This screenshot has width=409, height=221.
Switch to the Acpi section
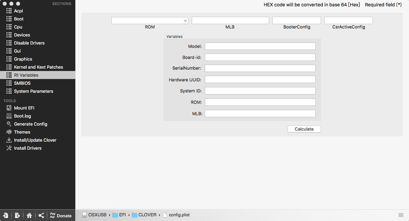[18, 11]
